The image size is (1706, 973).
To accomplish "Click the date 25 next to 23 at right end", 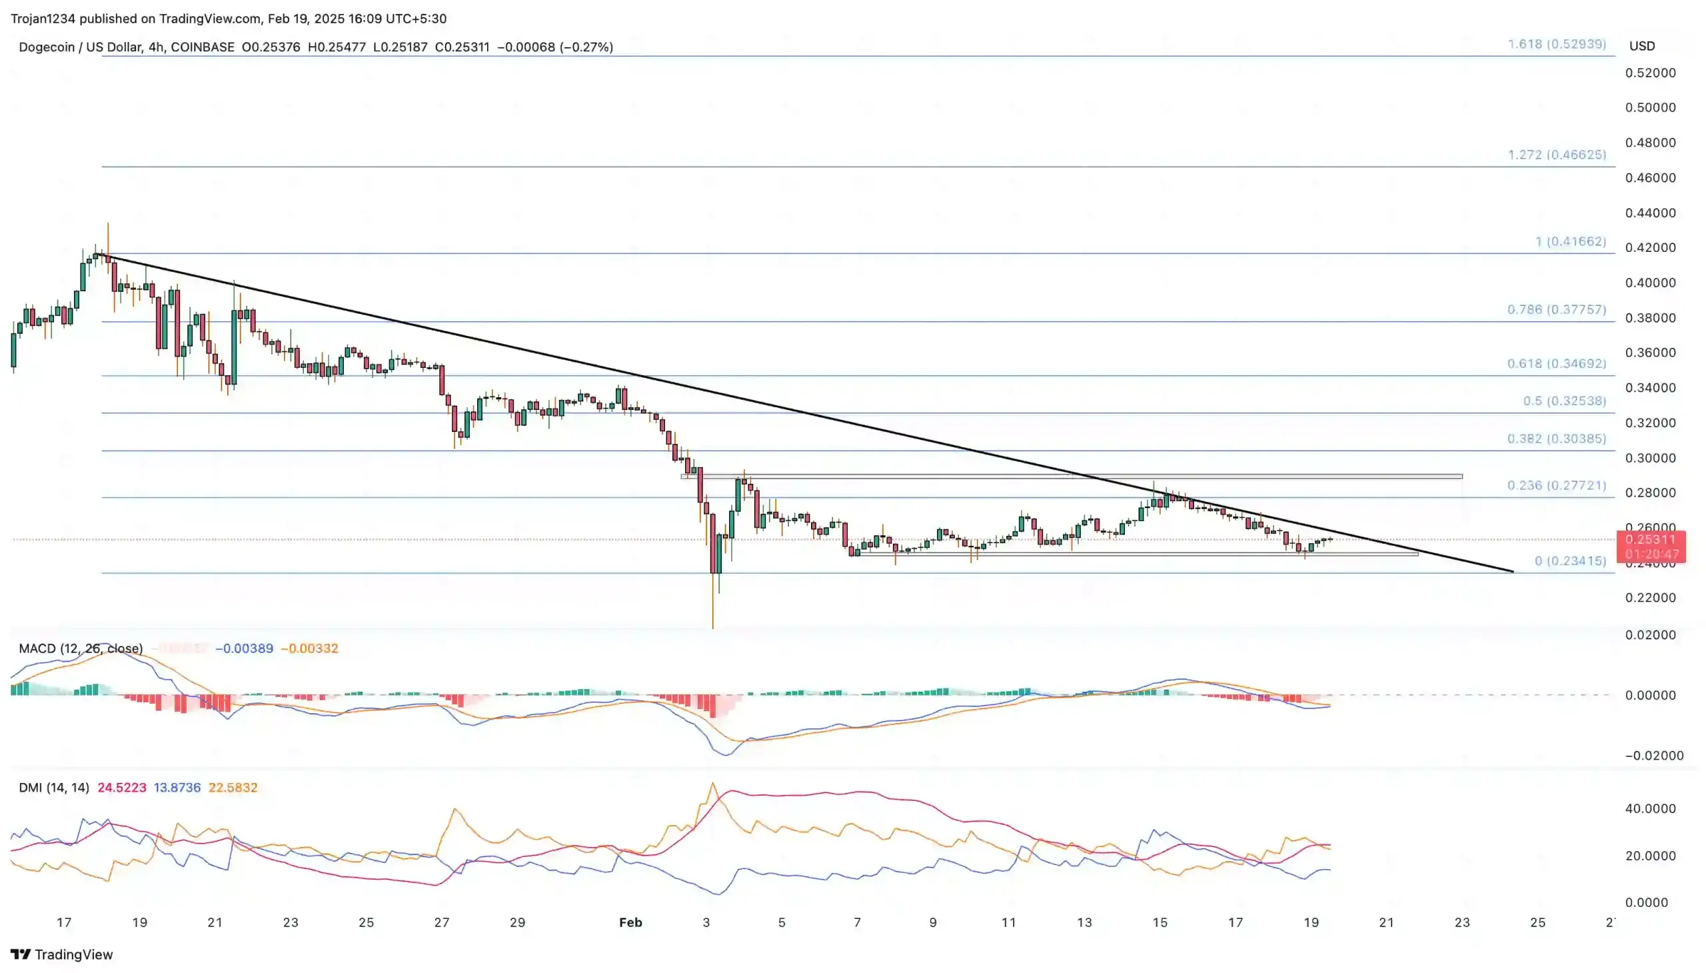I will click(1537, 922).
